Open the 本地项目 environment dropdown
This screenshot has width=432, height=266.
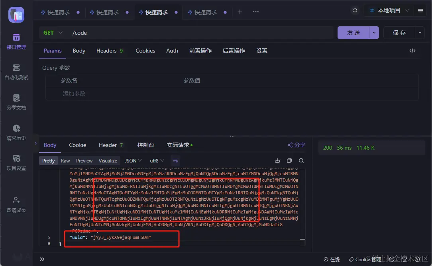389,10
